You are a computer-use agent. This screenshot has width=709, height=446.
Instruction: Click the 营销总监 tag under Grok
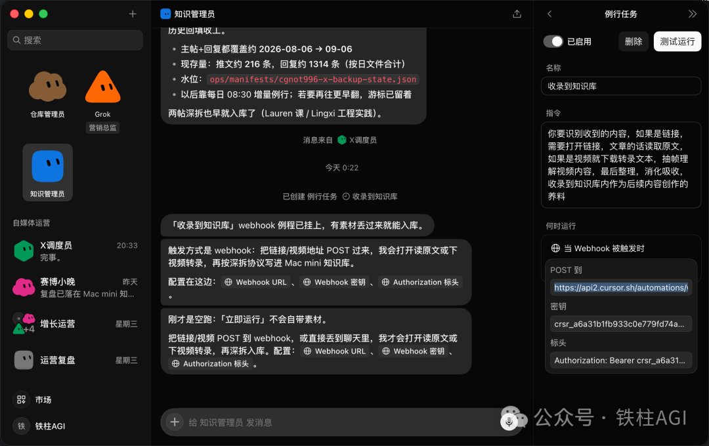coord(102,128)
